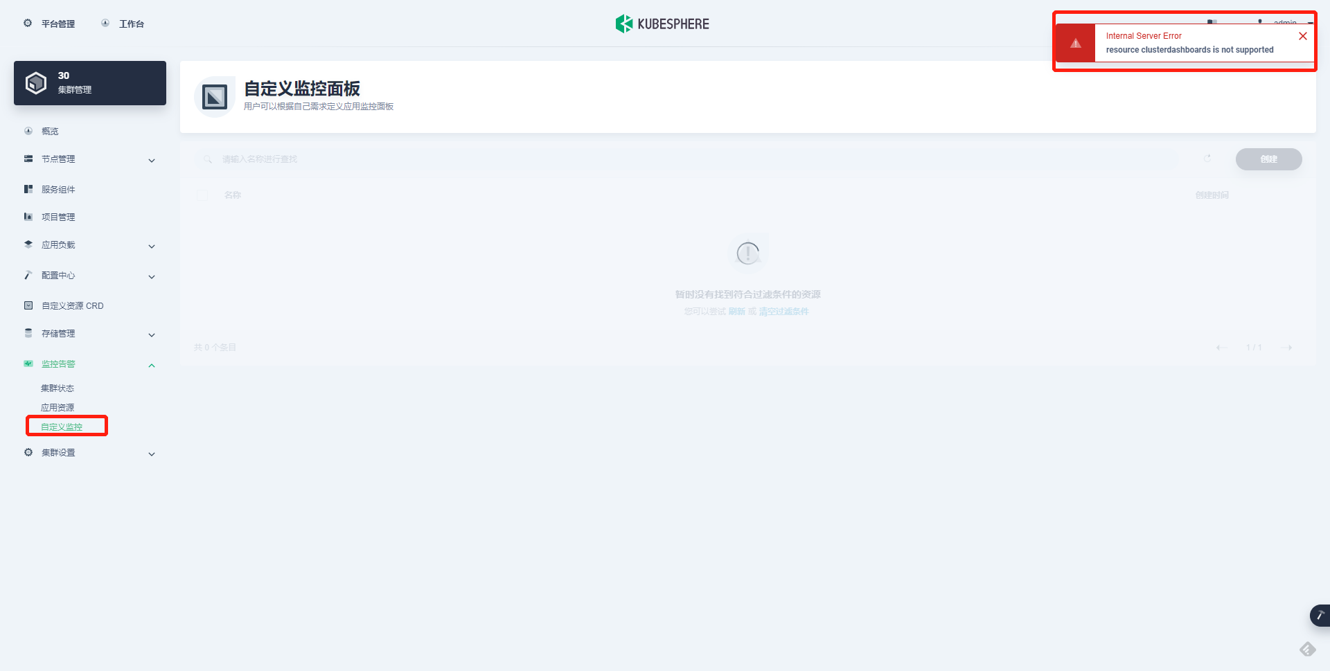Click the 清空过滤条件 link
This screenshot has width=1330, height=671.
click(784, 312)
